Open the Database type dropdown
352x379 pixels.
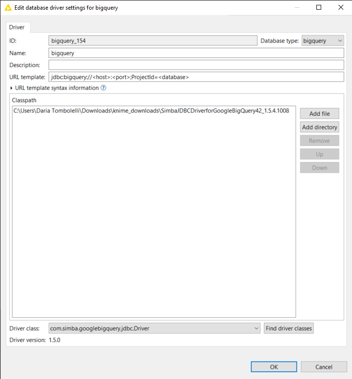[x=323, y=41]
